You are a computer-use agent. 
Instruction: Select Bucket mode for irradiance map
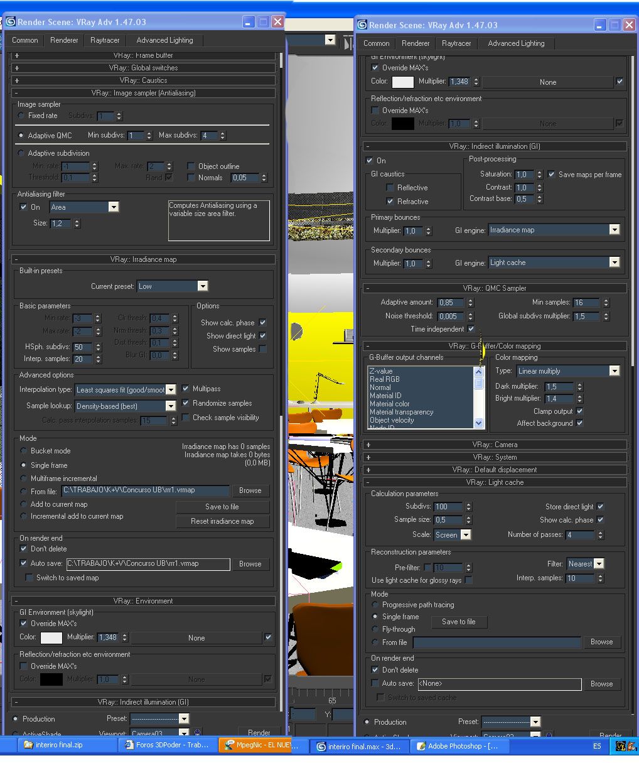[x=24, y=451]
